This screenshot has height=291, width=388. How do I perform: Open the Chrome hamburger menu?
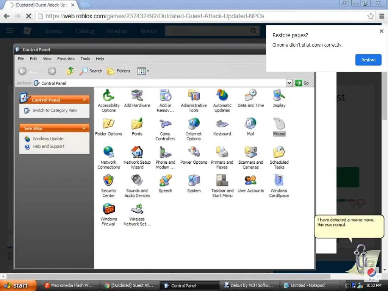[x=382, y=16]
